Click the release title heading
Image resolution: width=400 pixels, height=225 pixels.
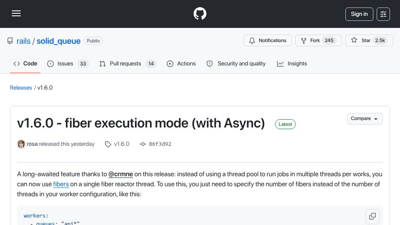[x=141, y=123]
